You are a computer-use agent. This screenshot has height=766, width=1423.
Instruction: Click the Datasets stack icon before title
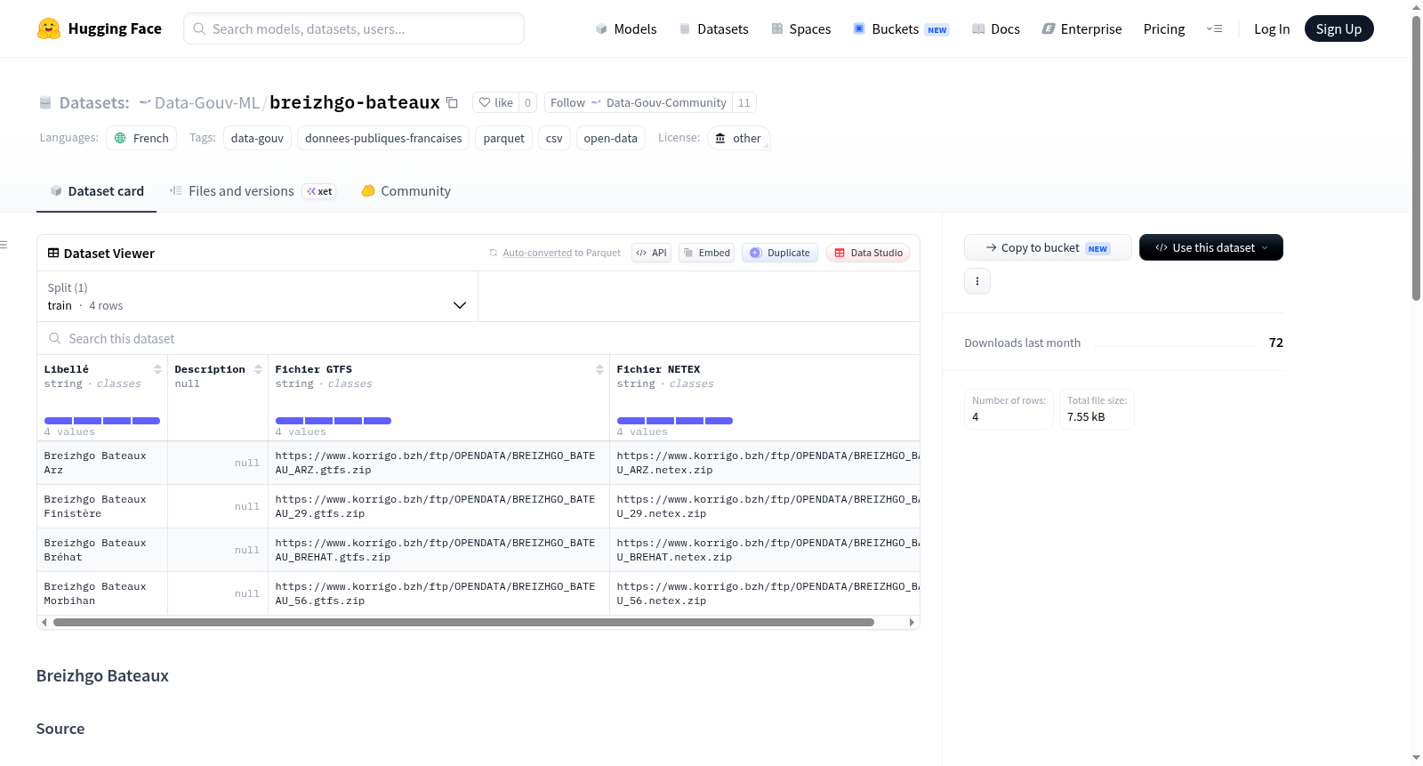pos(45,102)
